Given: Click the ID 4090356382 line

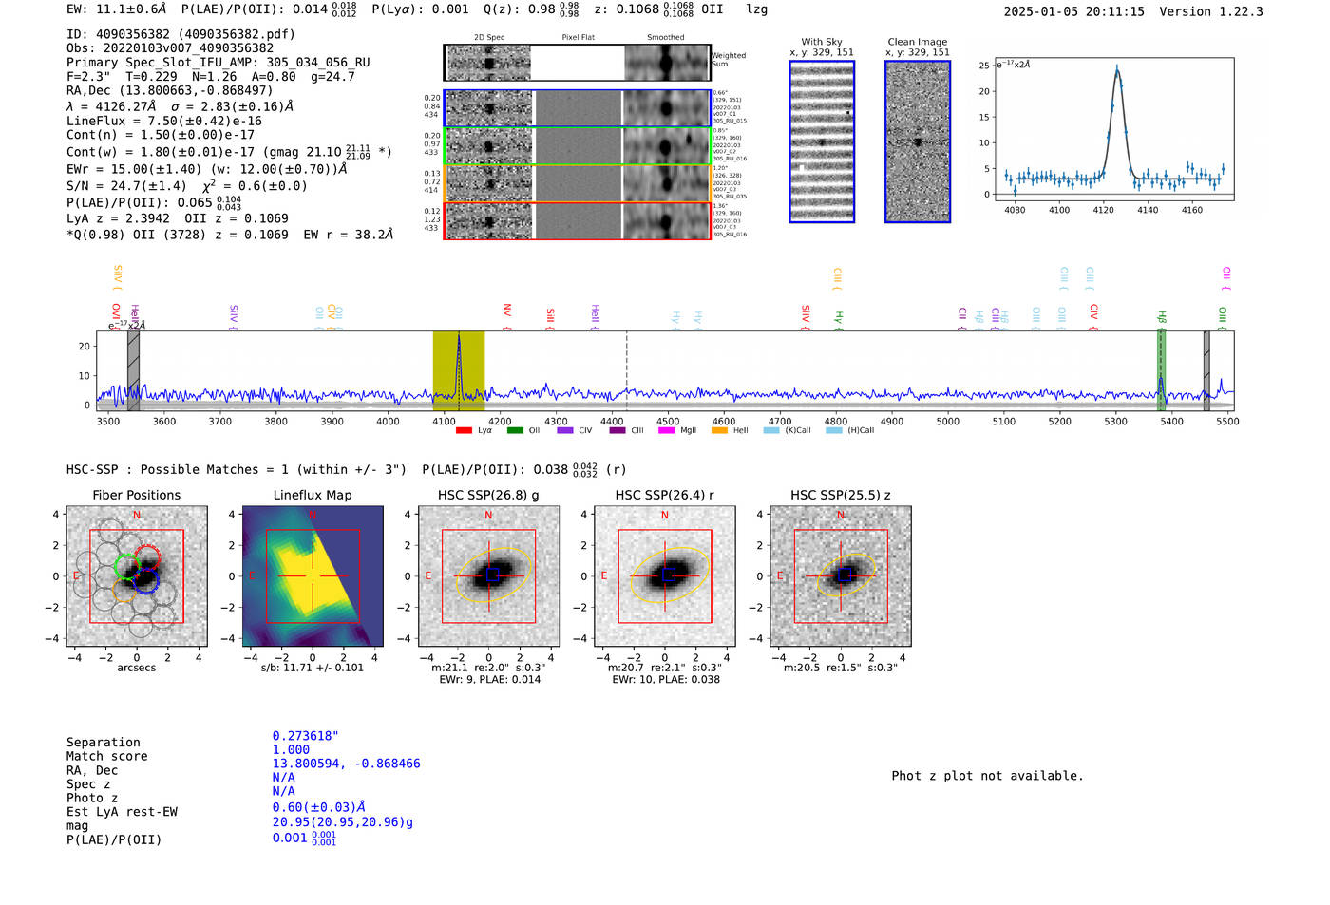Looking at the screenshot, I should [180, 34].
